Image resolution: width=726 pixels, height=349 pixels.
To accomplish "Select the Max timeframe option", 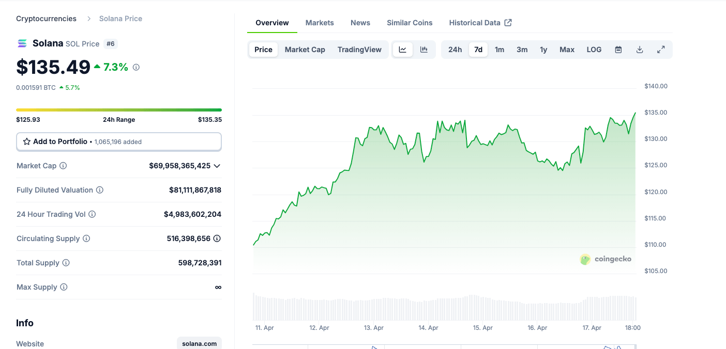I will point(567,49).
